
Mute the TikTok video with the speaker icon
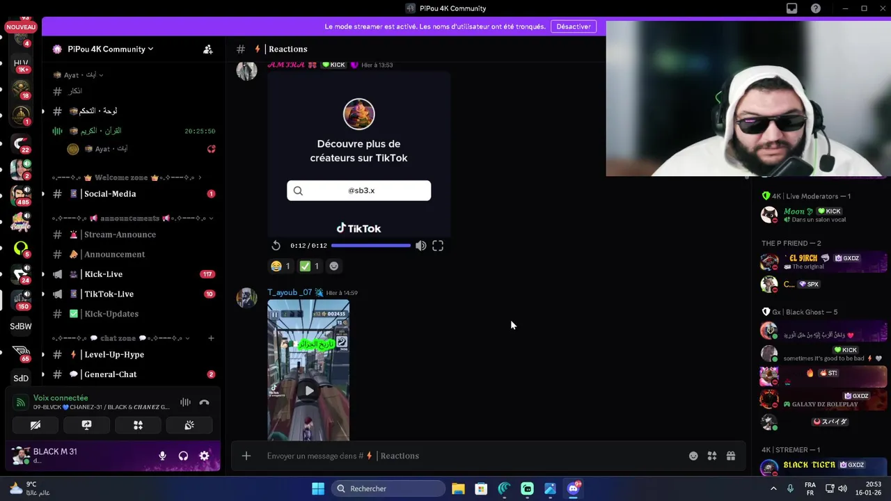pyautogui.click(x=420, y=246)
